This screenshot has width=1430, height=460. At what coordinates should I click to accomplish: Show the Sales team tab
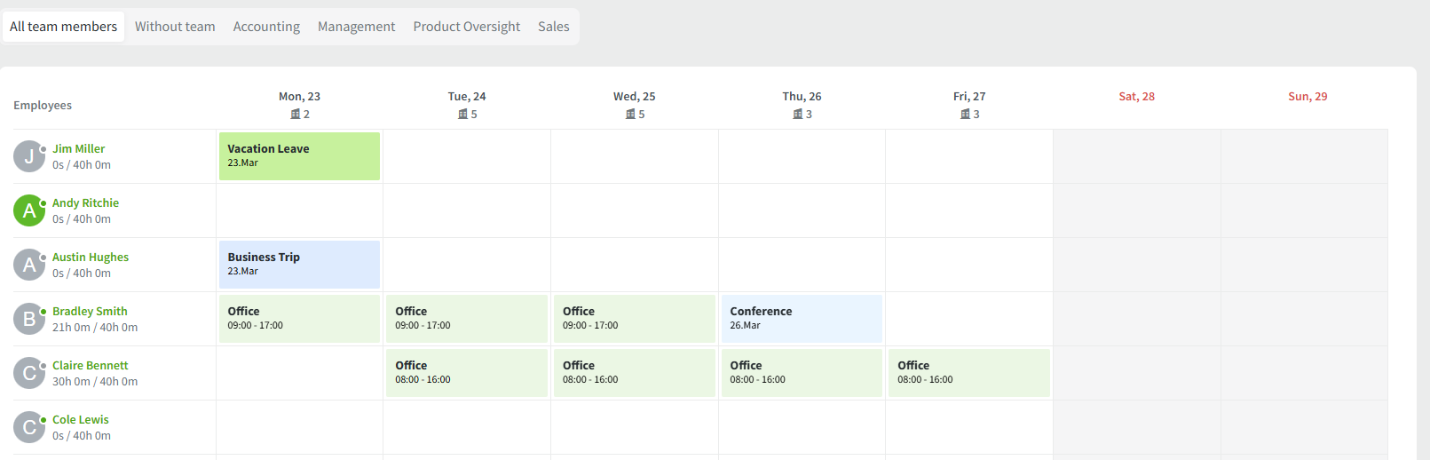[553, 27]
